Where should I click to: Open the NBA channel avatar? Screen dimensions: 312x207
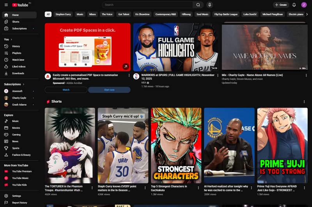pos(136,76)
